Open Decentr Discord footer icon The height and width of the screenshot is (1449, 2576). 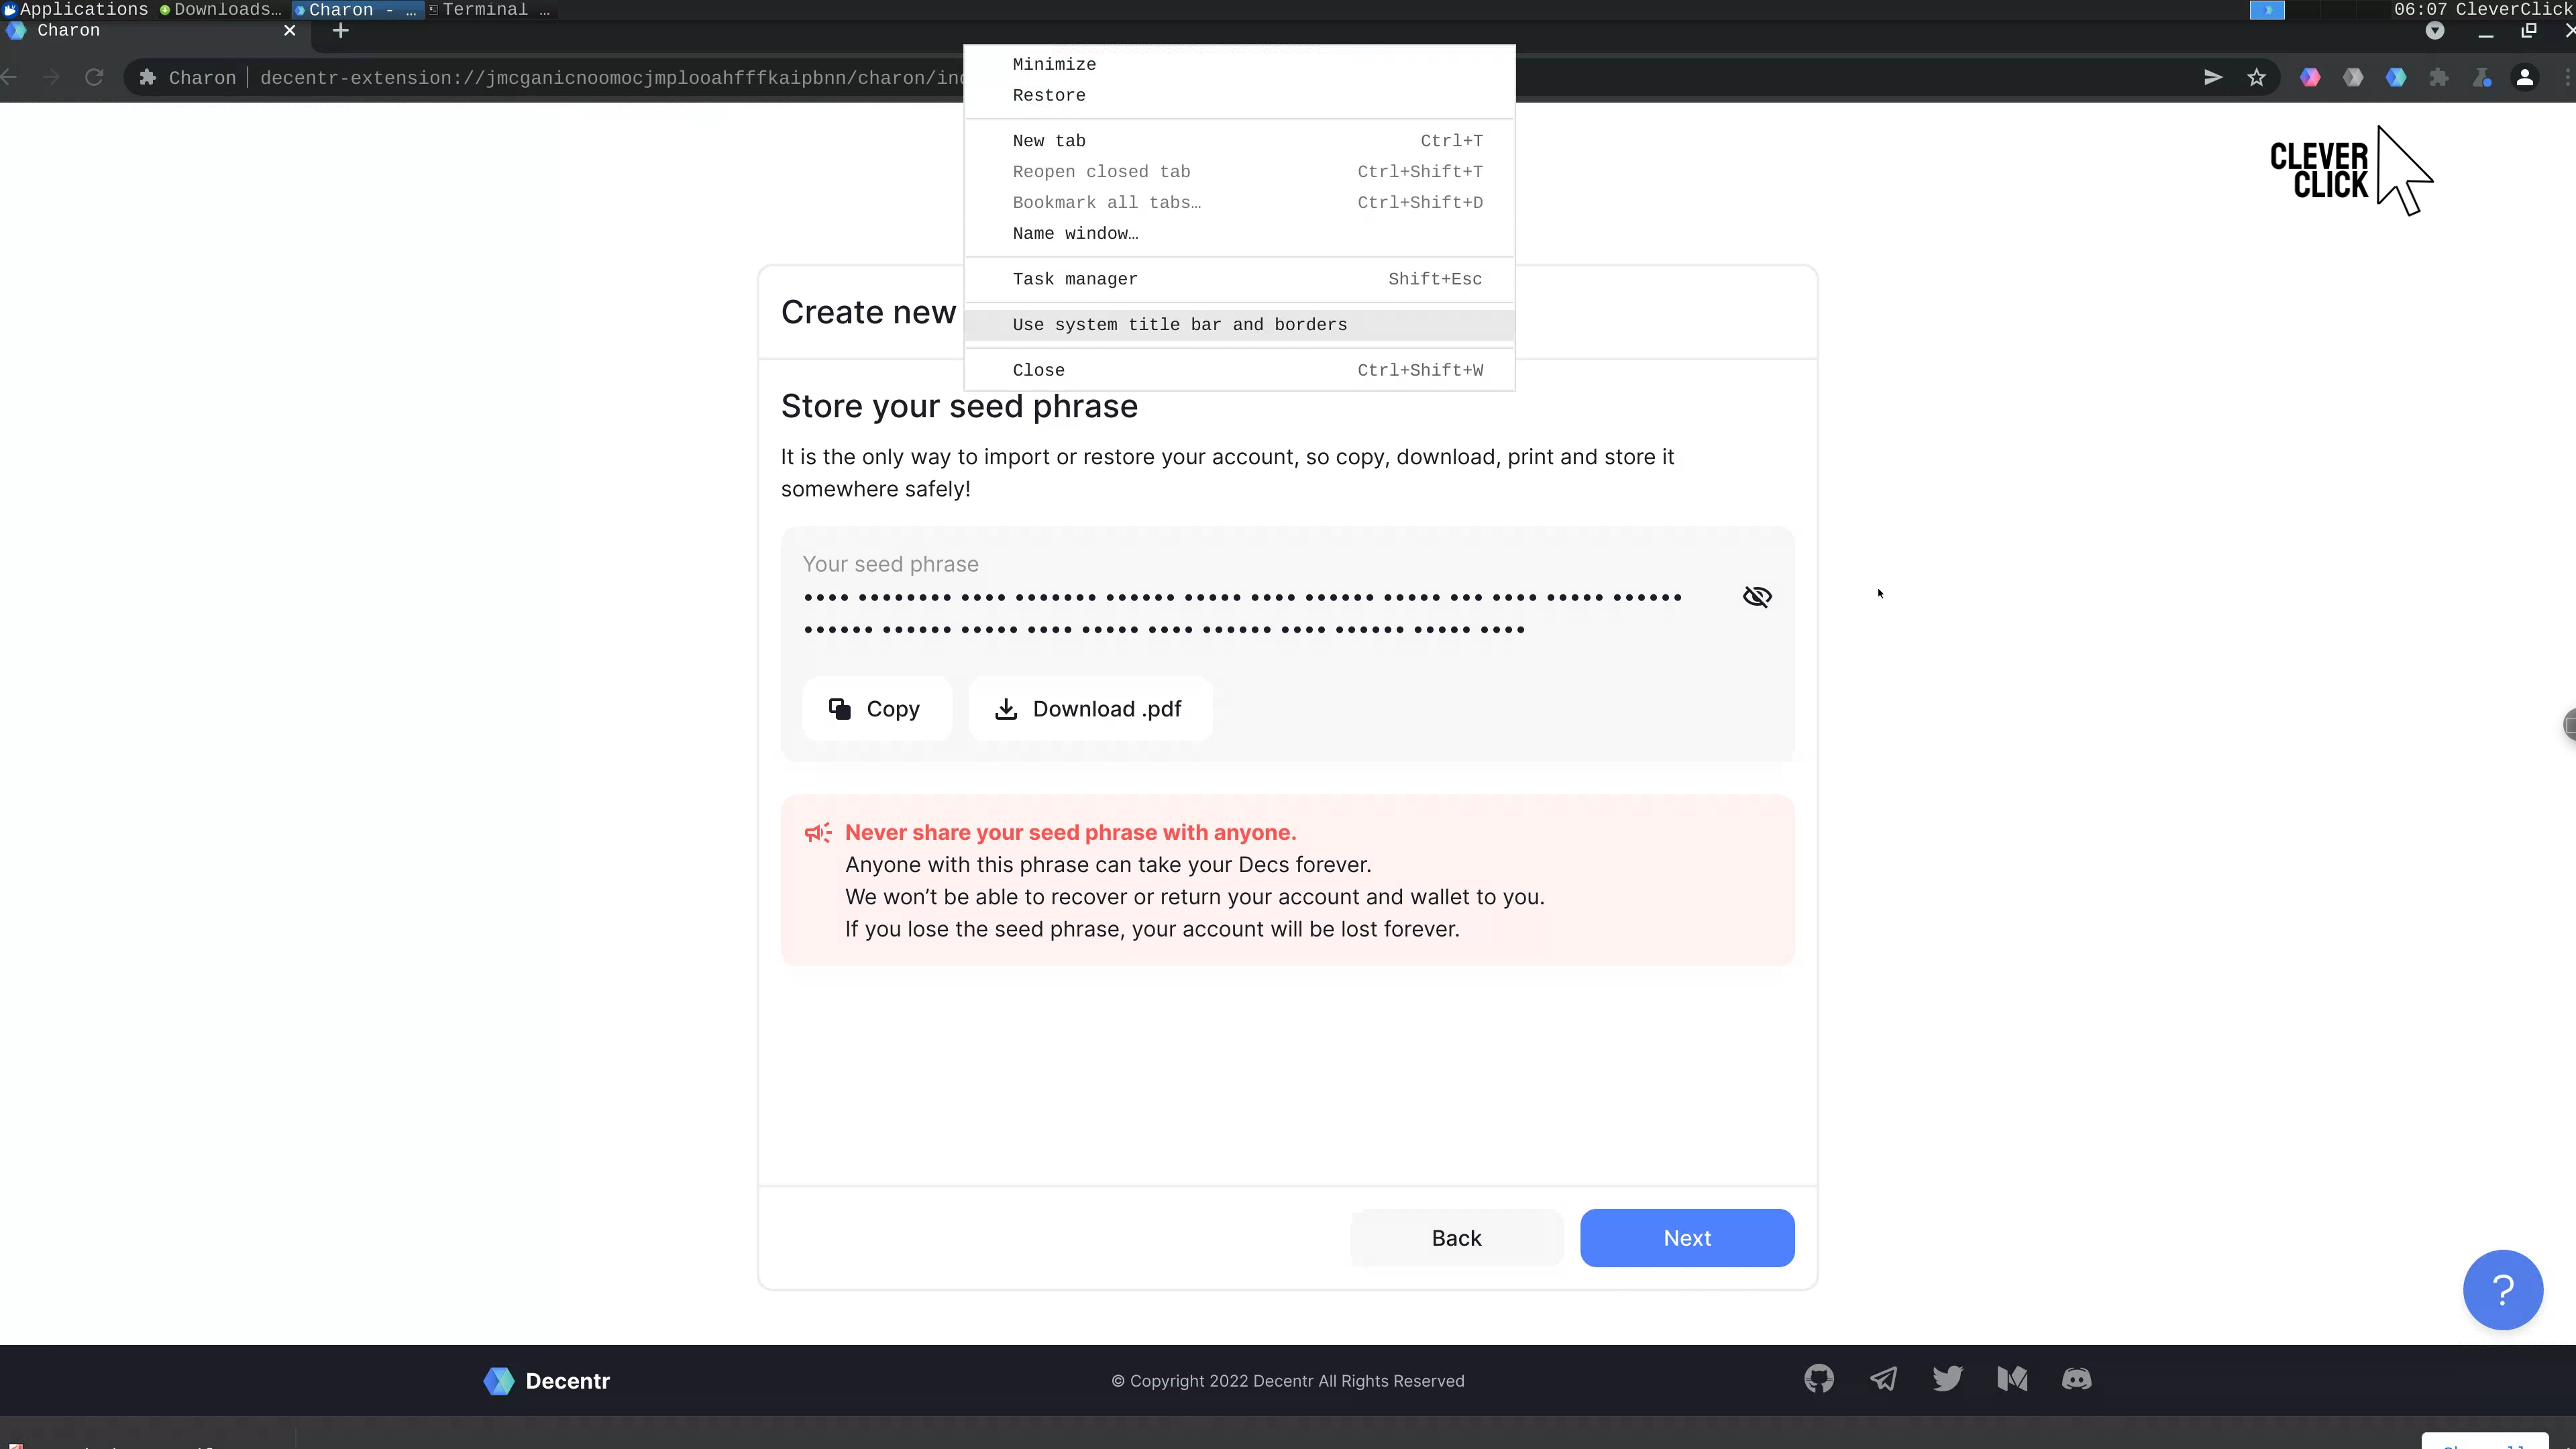(2076, 1380)
